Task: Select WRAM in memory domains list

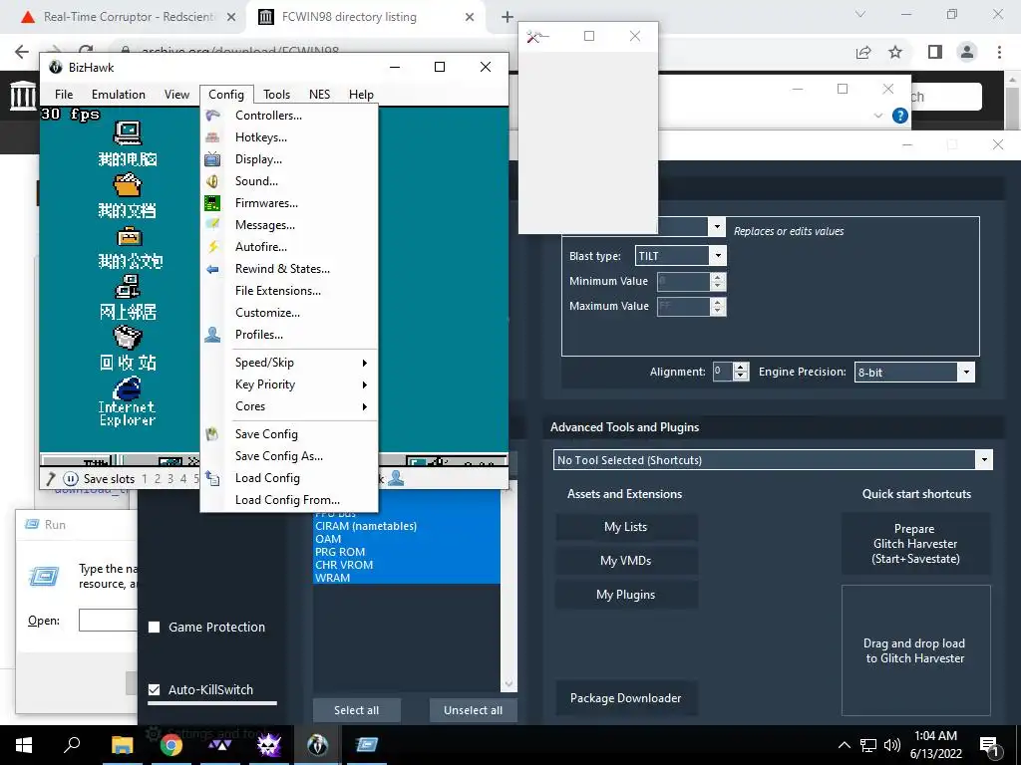Action: 407,578
